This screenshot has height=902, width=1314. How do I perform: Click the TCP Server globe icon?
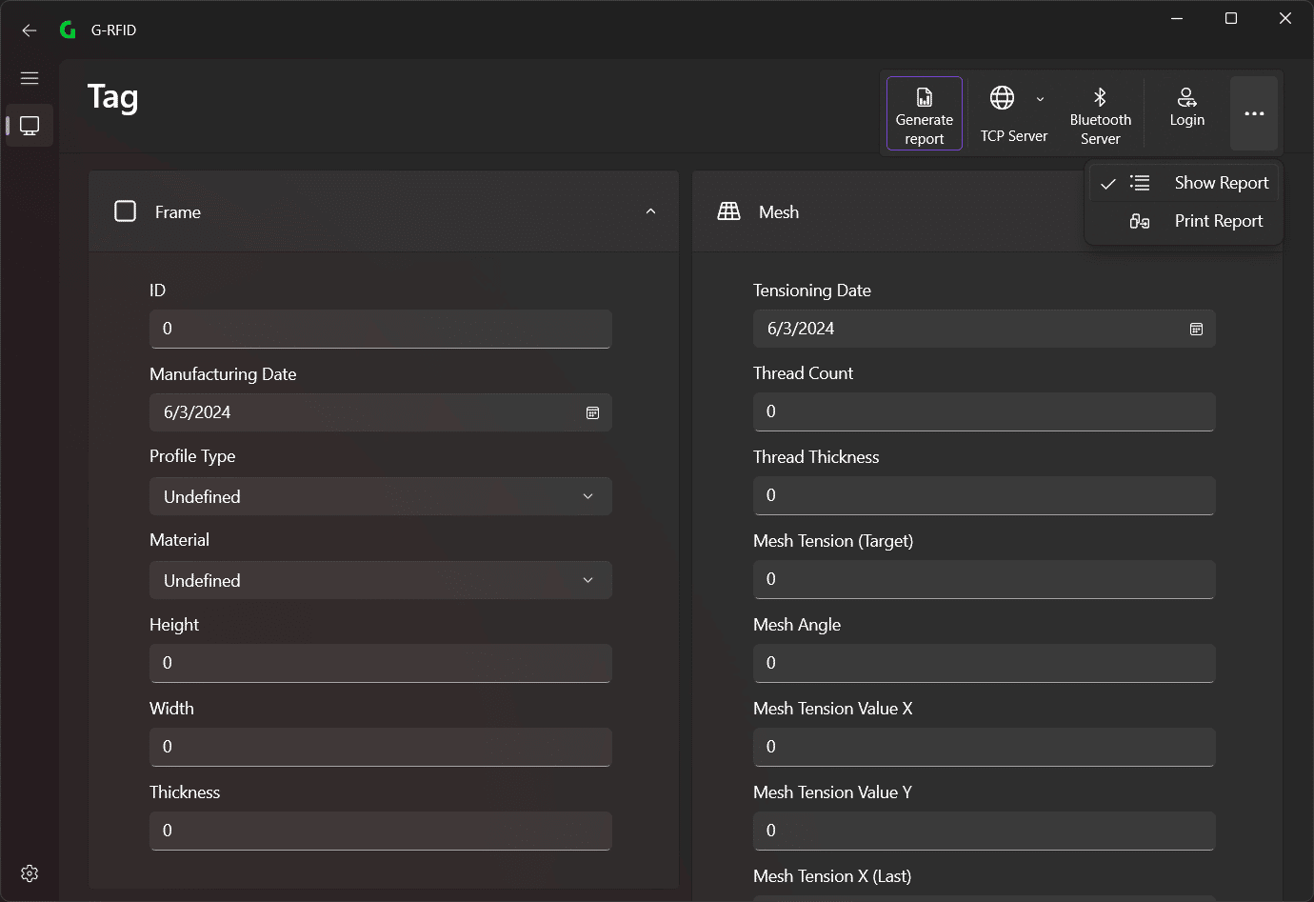(1002, 97)
